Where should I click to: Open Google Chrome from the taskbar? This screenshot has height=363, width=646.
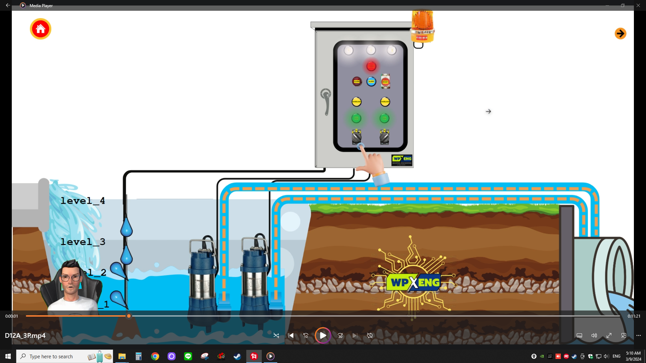pos(155,356)
